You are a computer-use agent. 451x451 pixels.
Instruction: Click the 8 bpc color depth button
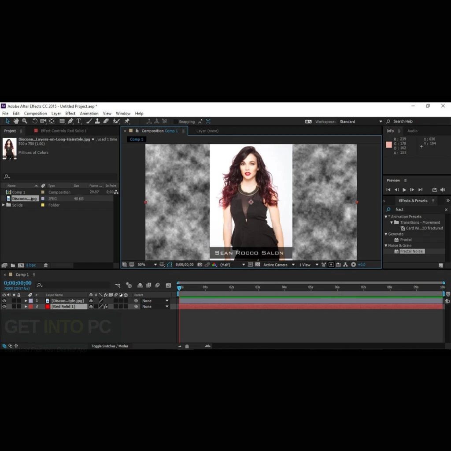(31, 265)
